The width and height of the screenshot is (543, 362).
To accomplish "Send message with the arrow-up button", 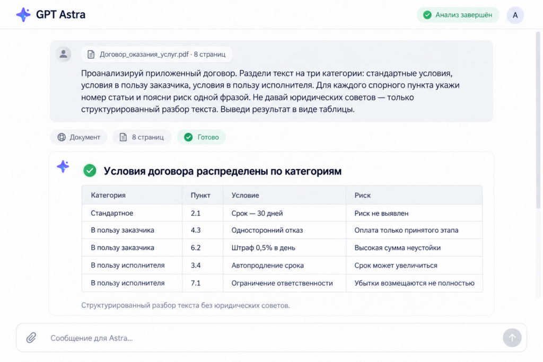I will pyautogui.click(x=512, y=338).
